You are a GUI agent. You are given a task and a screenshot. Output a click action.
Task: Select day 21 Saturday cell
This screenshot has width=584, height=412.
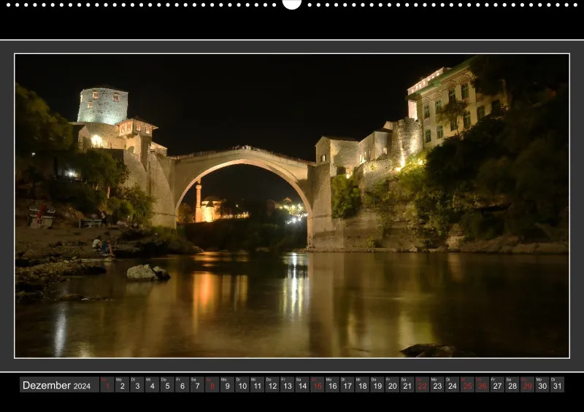pyautogui.click(x=407, y=385)
